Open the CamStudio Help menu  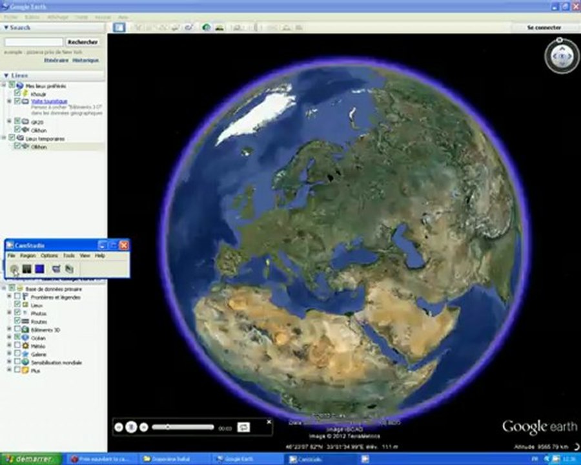coord(99,256)
